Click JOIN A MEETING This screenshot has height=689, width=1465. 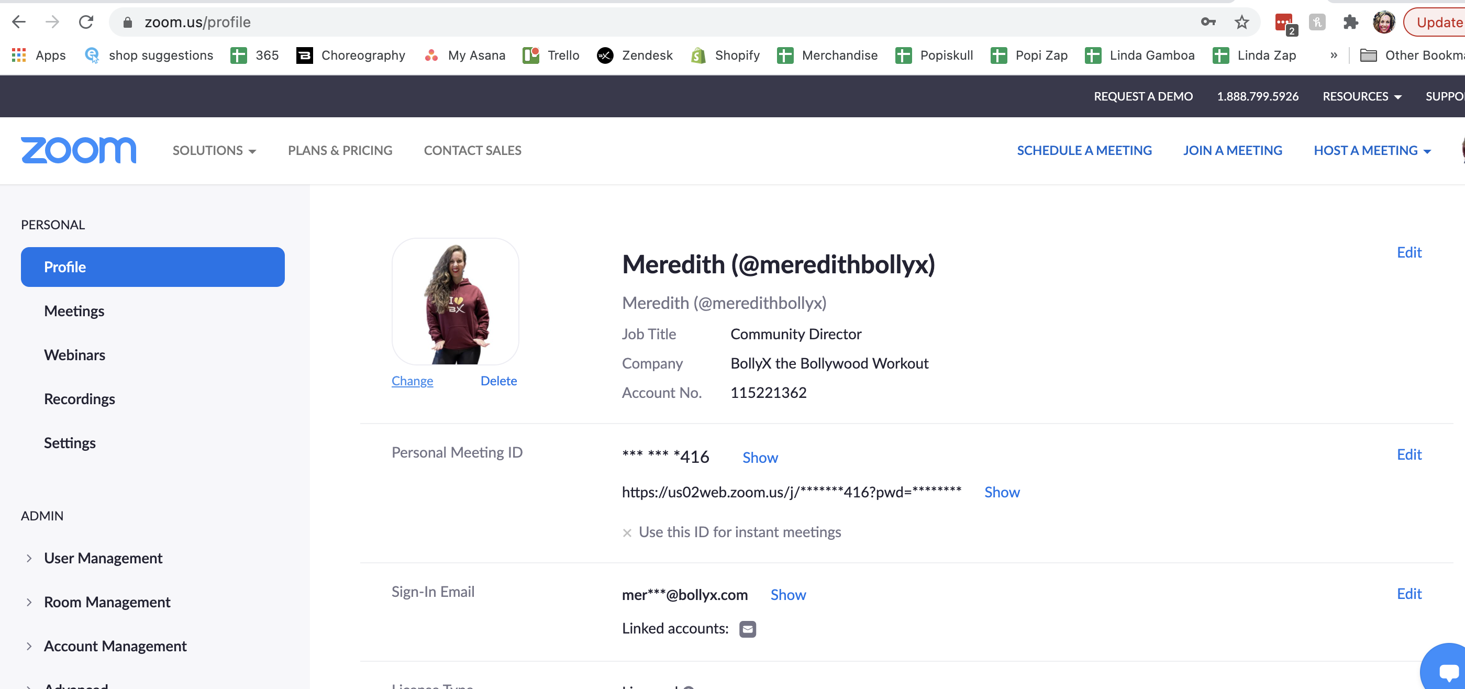[1233, 150]
